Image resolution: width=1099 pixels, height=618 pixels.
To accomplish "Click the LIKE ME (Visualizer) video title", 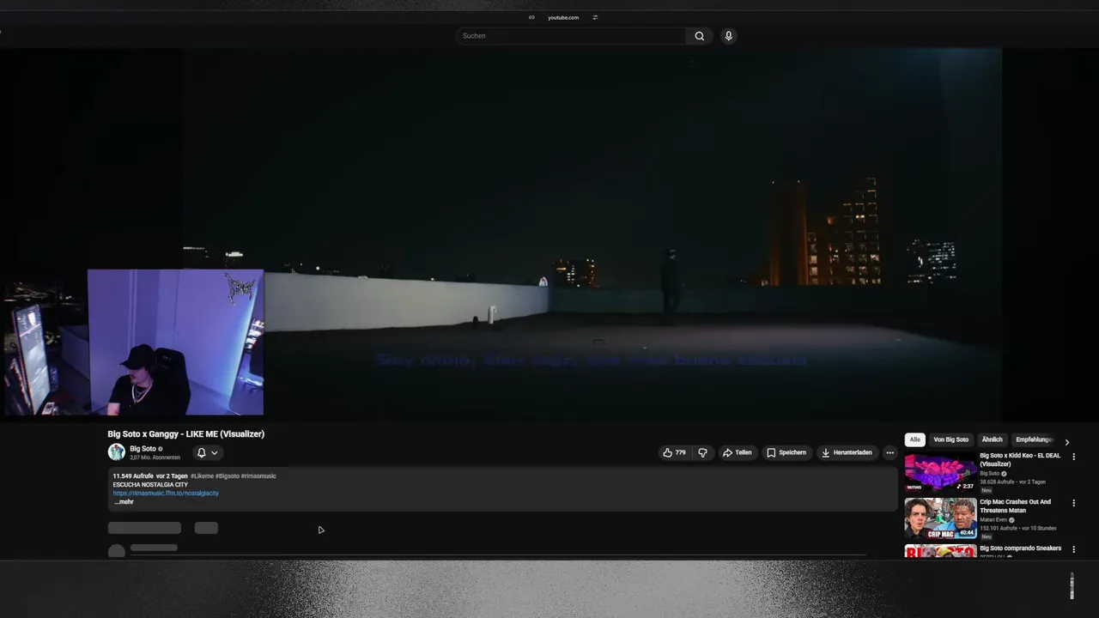I will 185,434.
